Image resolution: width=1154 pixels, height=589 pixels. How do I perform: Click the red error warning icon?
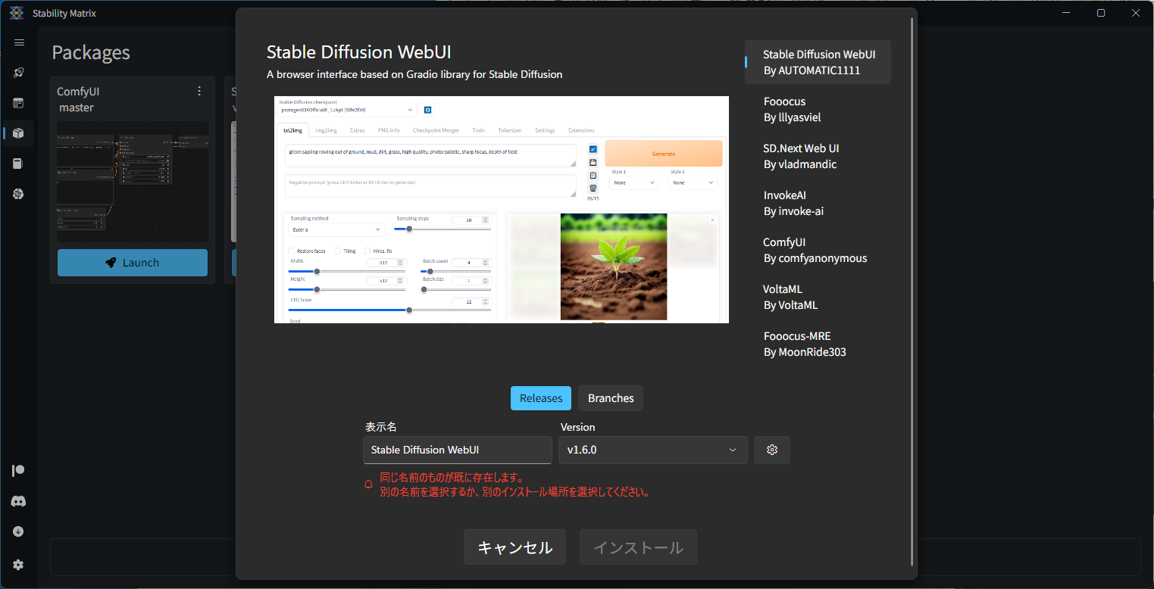point(369,485)
